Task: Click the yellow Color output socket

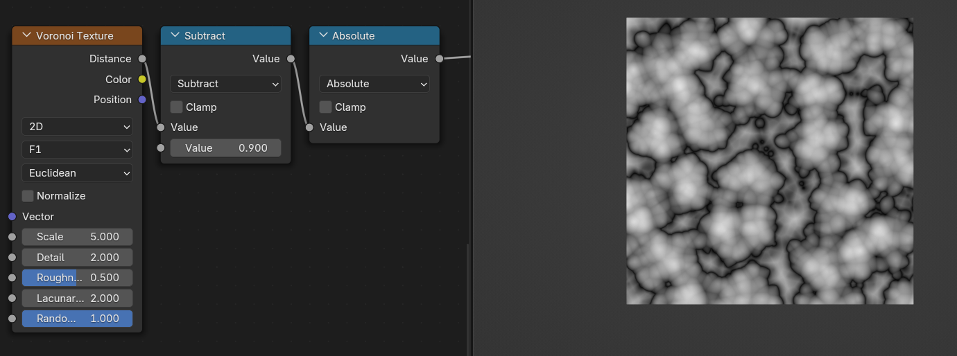Action: [x=142, y=80]
